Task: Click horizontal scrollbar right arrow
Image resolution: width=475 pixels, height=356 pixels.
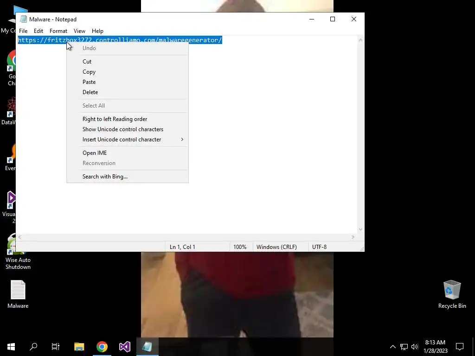Action: click(353, 237)
